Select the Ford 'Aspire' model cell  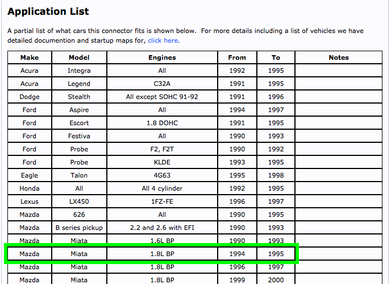(79, 110)
